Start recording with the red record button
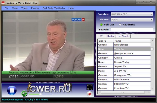This screenshot has width=157, height=103. point(89,94)
